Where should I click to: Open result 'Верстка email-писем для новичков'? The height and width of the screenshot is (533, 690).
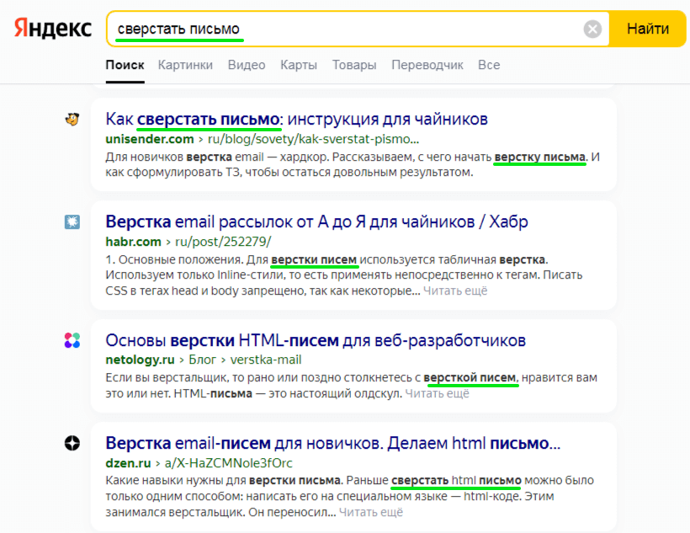(x=333, y=443)
